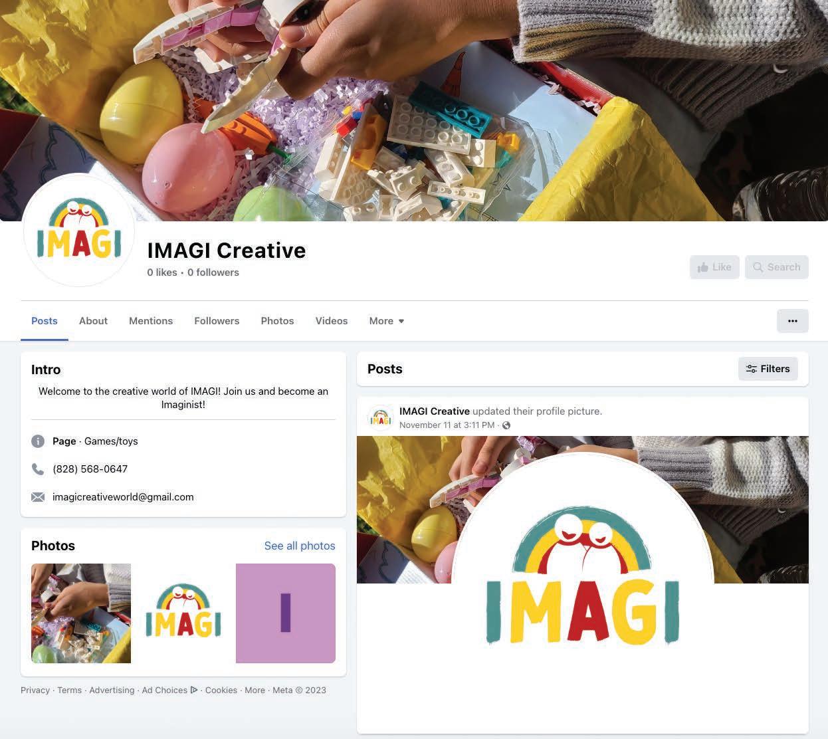Switch to the About tab
Viewport: 828px width, 739px height.
click(x=93, y=321)
